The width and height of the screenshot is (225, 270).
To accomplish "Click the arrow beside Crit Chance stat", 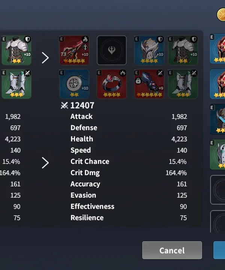I will pyautogui.click(x=45, y=162).
